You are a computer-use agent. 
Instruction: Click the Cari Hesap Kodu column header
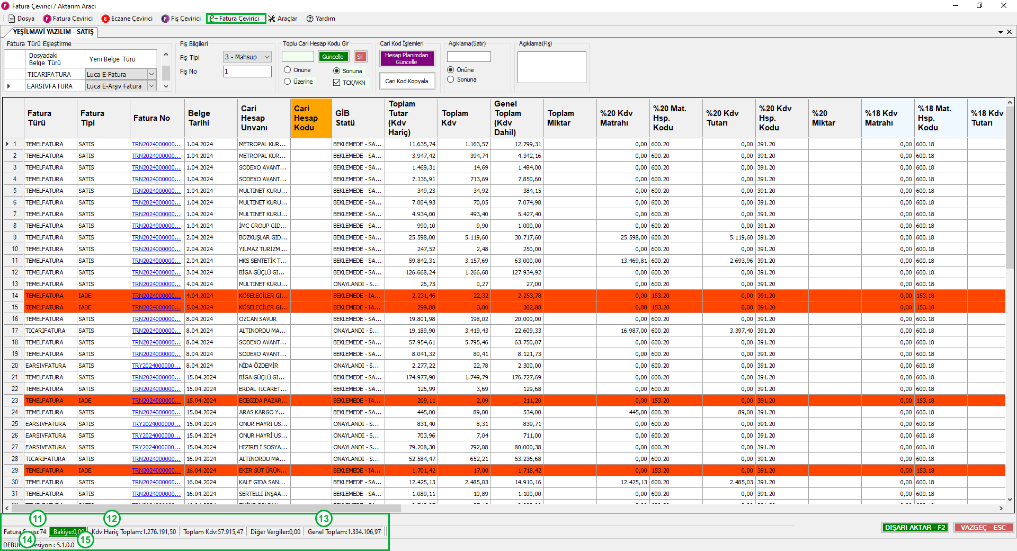[x=311, y=118]
